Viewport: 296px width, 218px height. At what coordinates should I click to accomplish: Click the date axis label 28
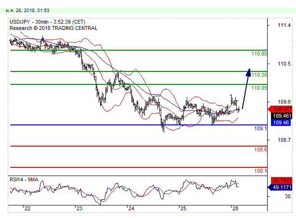[x=235, y=208]
